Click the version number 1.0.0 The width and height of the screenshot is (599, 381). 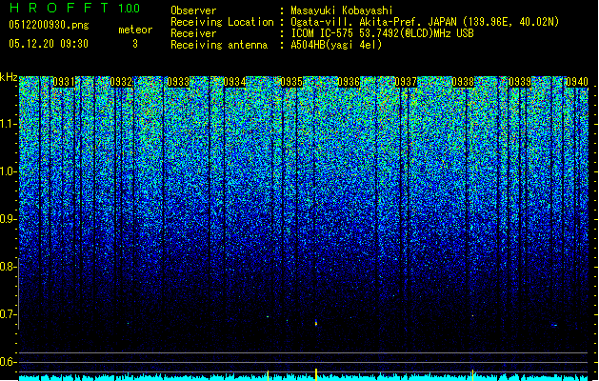(129, 9)
